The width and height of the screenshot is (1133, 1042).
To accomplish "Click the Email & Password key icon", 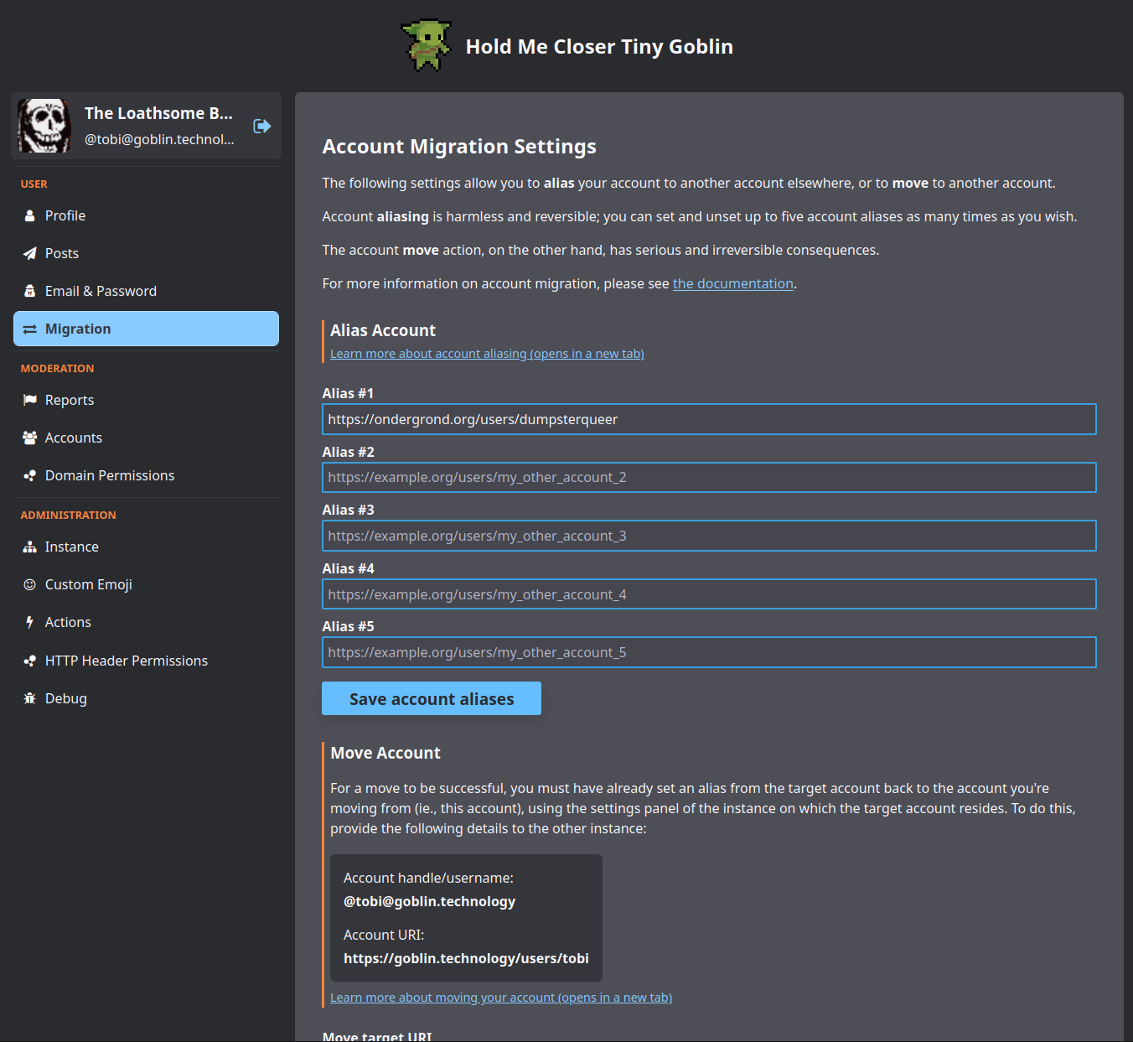I will pyautogui.click(x=30, y=290).
